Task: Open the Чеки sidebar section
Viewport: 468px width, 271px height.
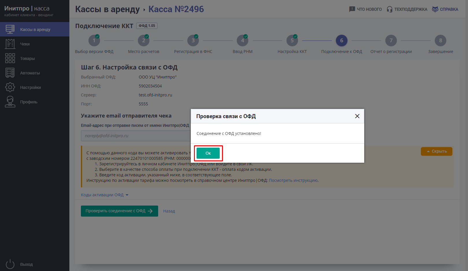Action: pos(35,44)
